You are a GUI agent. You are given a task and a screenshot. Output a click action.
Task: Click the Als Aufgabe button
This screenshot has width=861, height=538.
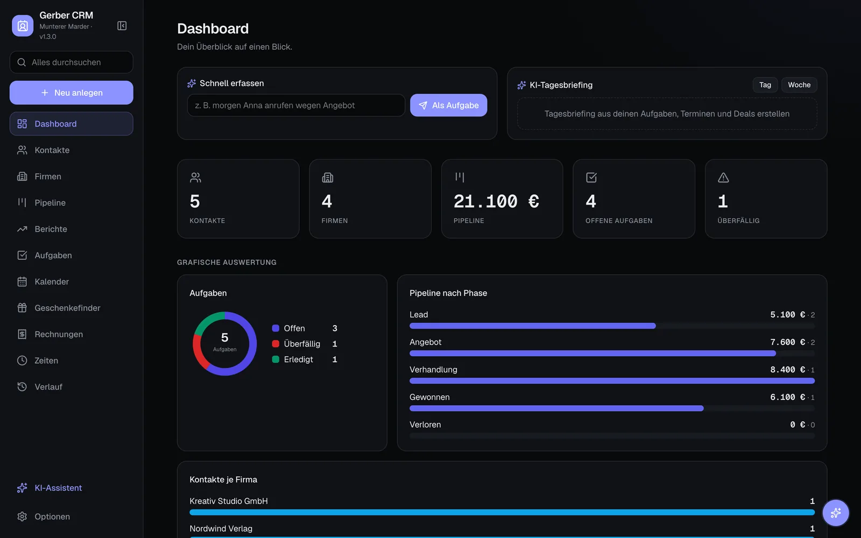[x=448, y=105]
